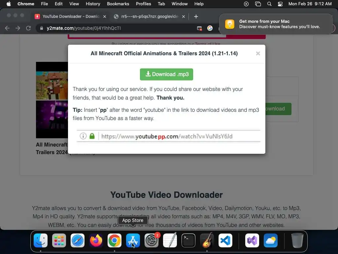Open the Trash from the Dock
Screen dimensions: 338x254
click(297, 240)
